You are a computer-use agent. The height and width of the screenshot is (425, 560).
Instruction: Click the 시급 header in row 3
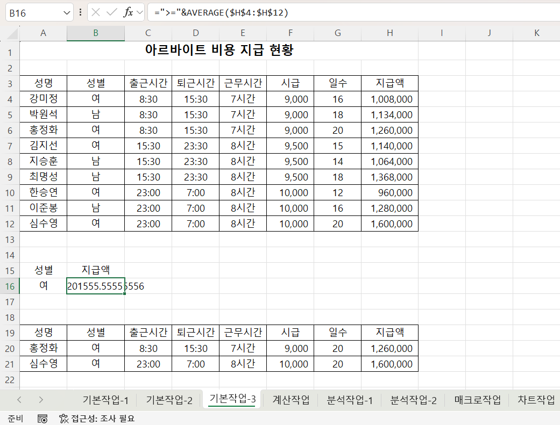pyautogui.click(x=290, y=83)
